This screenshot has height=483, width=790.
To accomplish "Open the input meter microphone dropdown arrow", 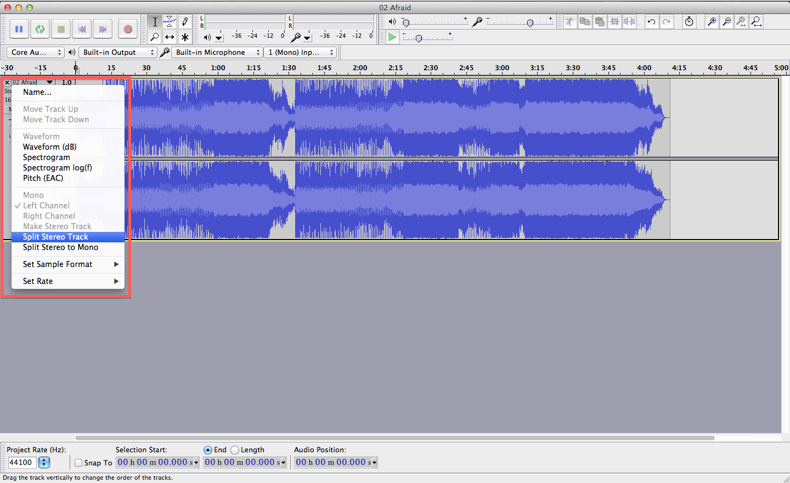I will 307,38.
